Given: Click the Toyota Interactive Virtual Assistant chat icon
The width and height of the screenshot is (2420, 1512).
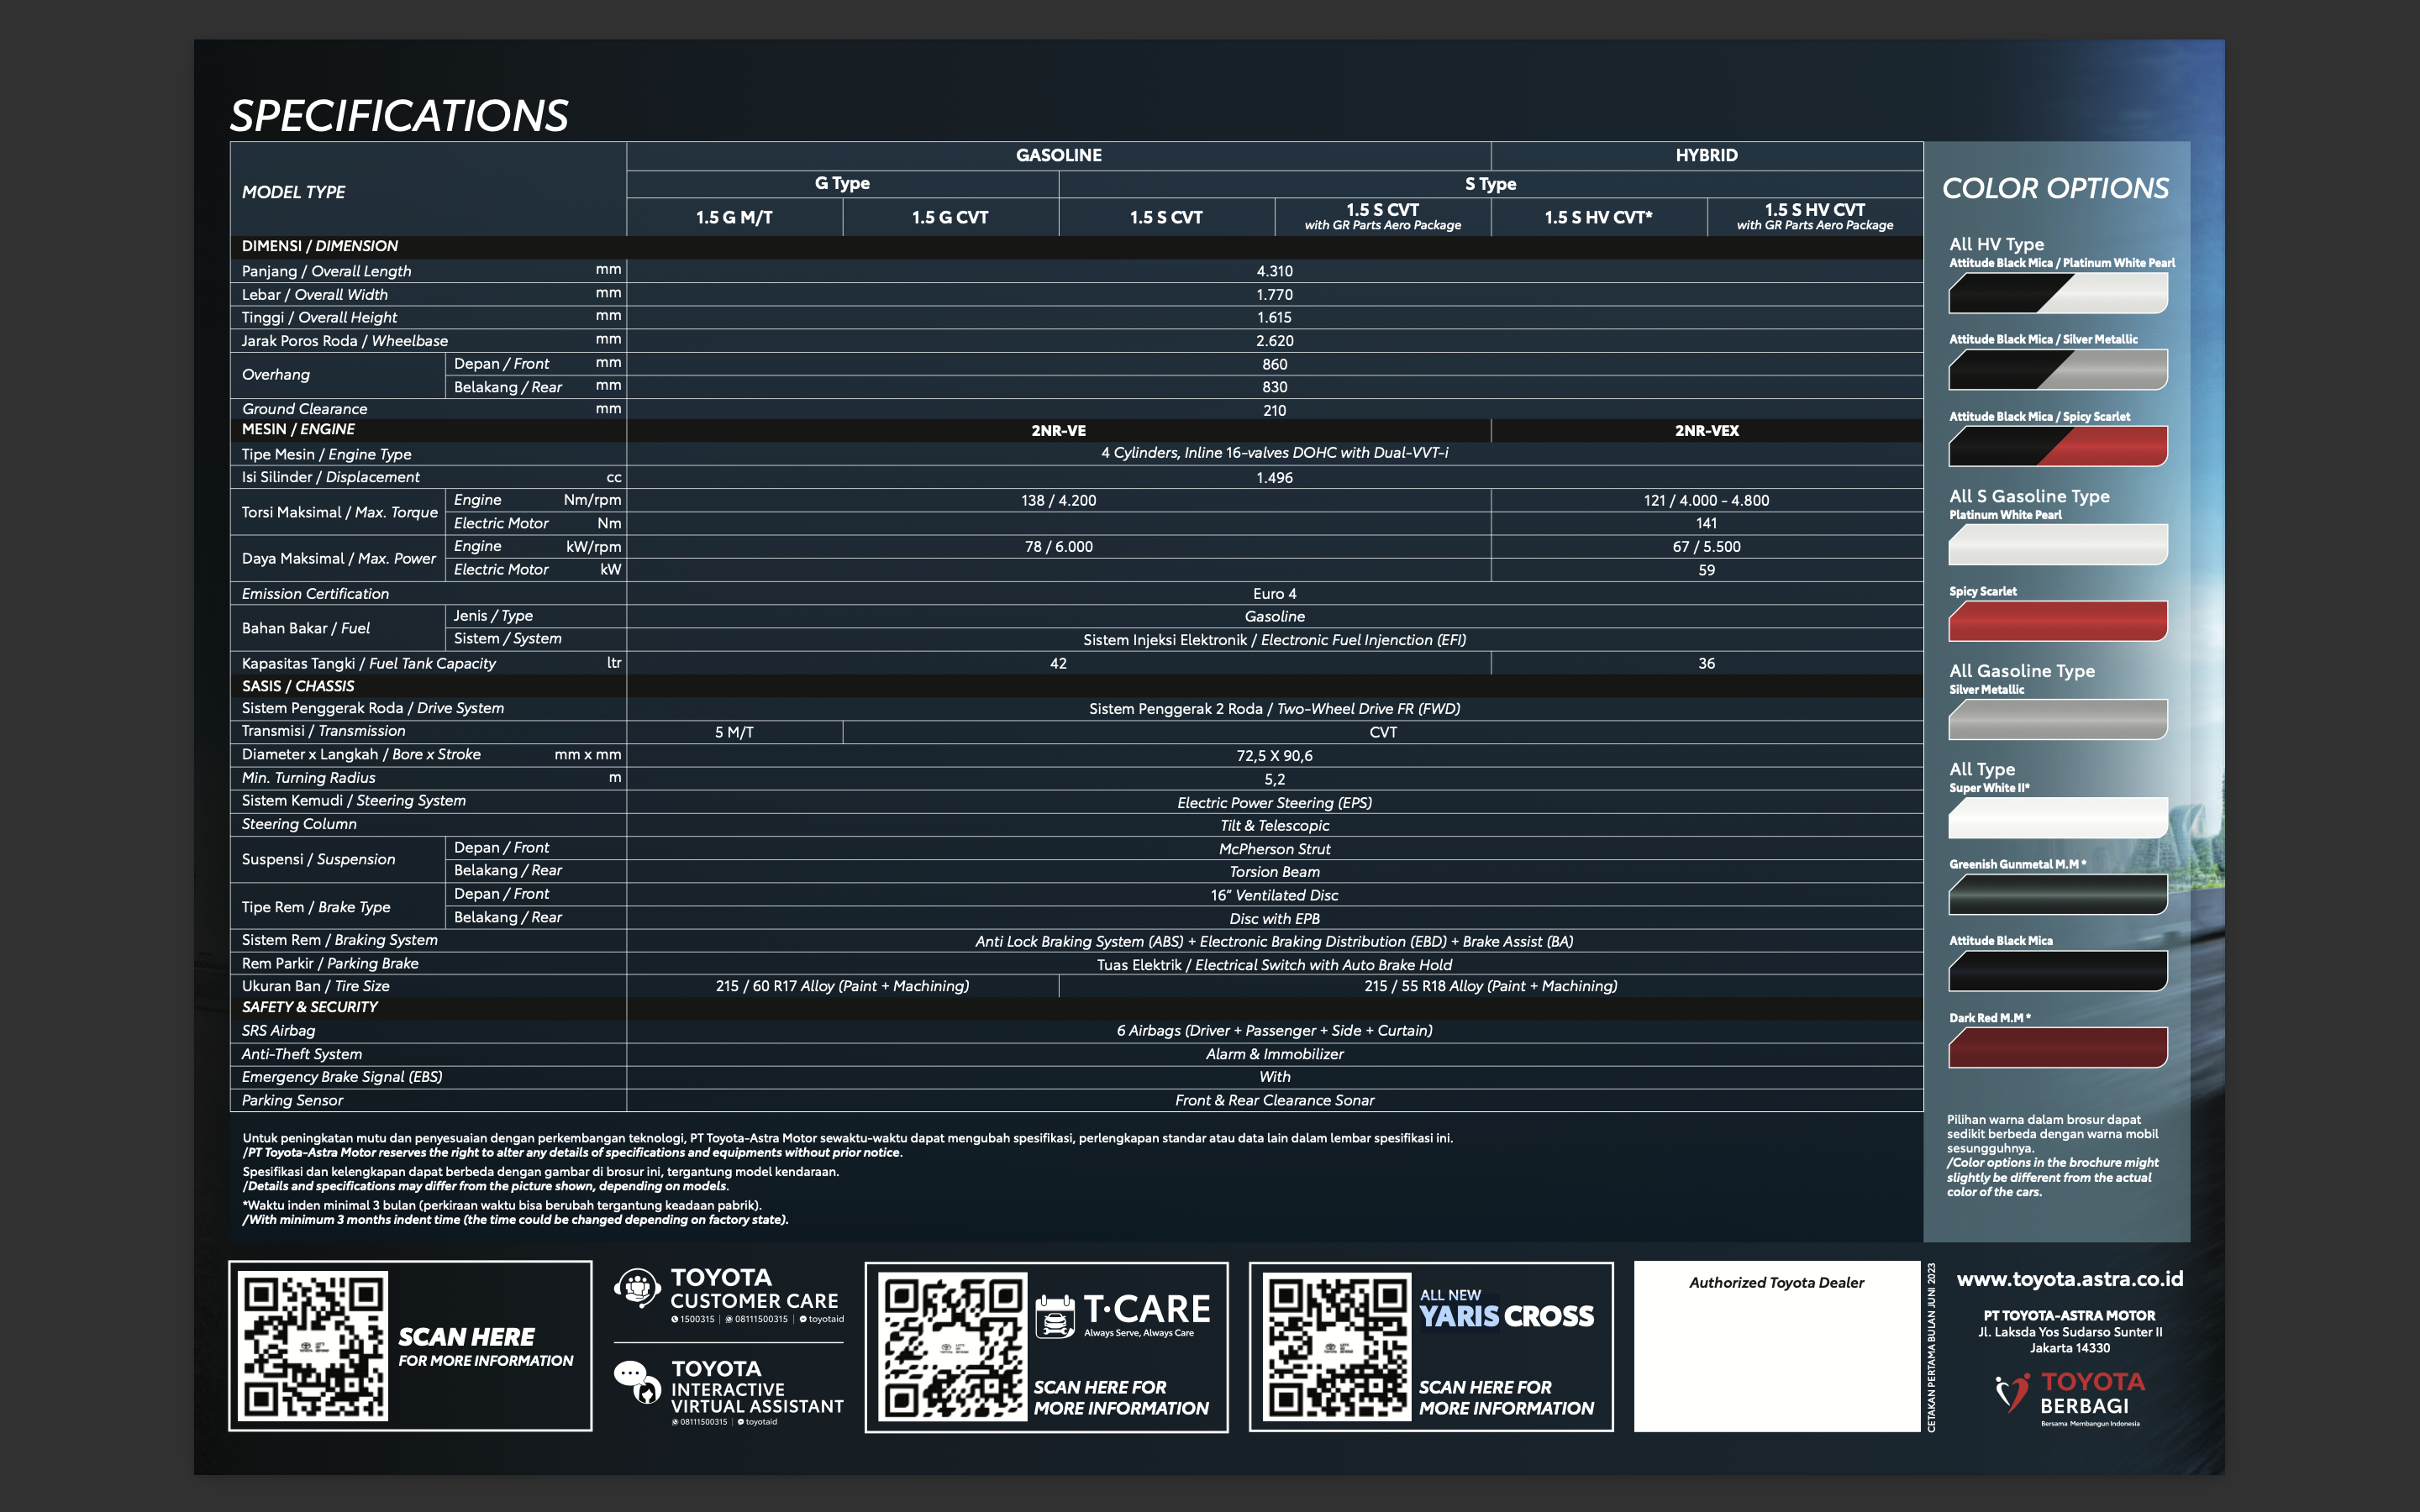Looking at the screenshot, I should 637,1382.
